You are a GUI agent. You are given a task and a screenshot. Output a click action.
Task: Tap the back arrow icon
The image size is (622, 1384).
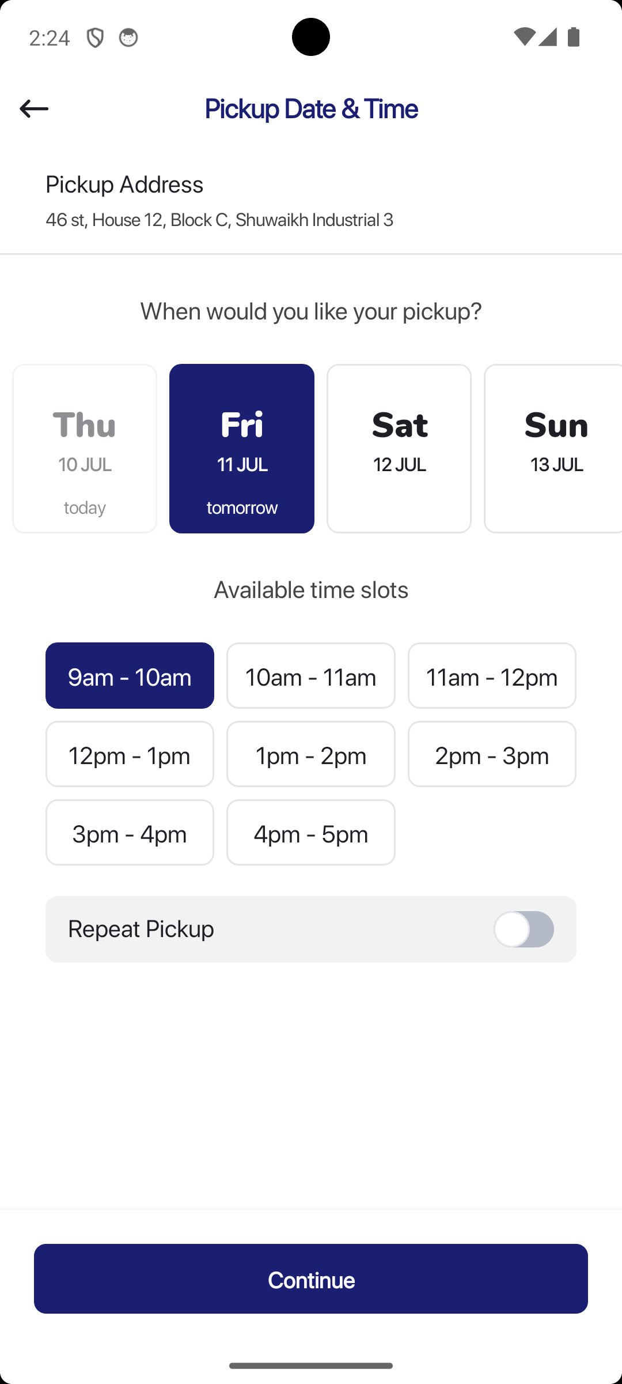[x=34, y=108]
